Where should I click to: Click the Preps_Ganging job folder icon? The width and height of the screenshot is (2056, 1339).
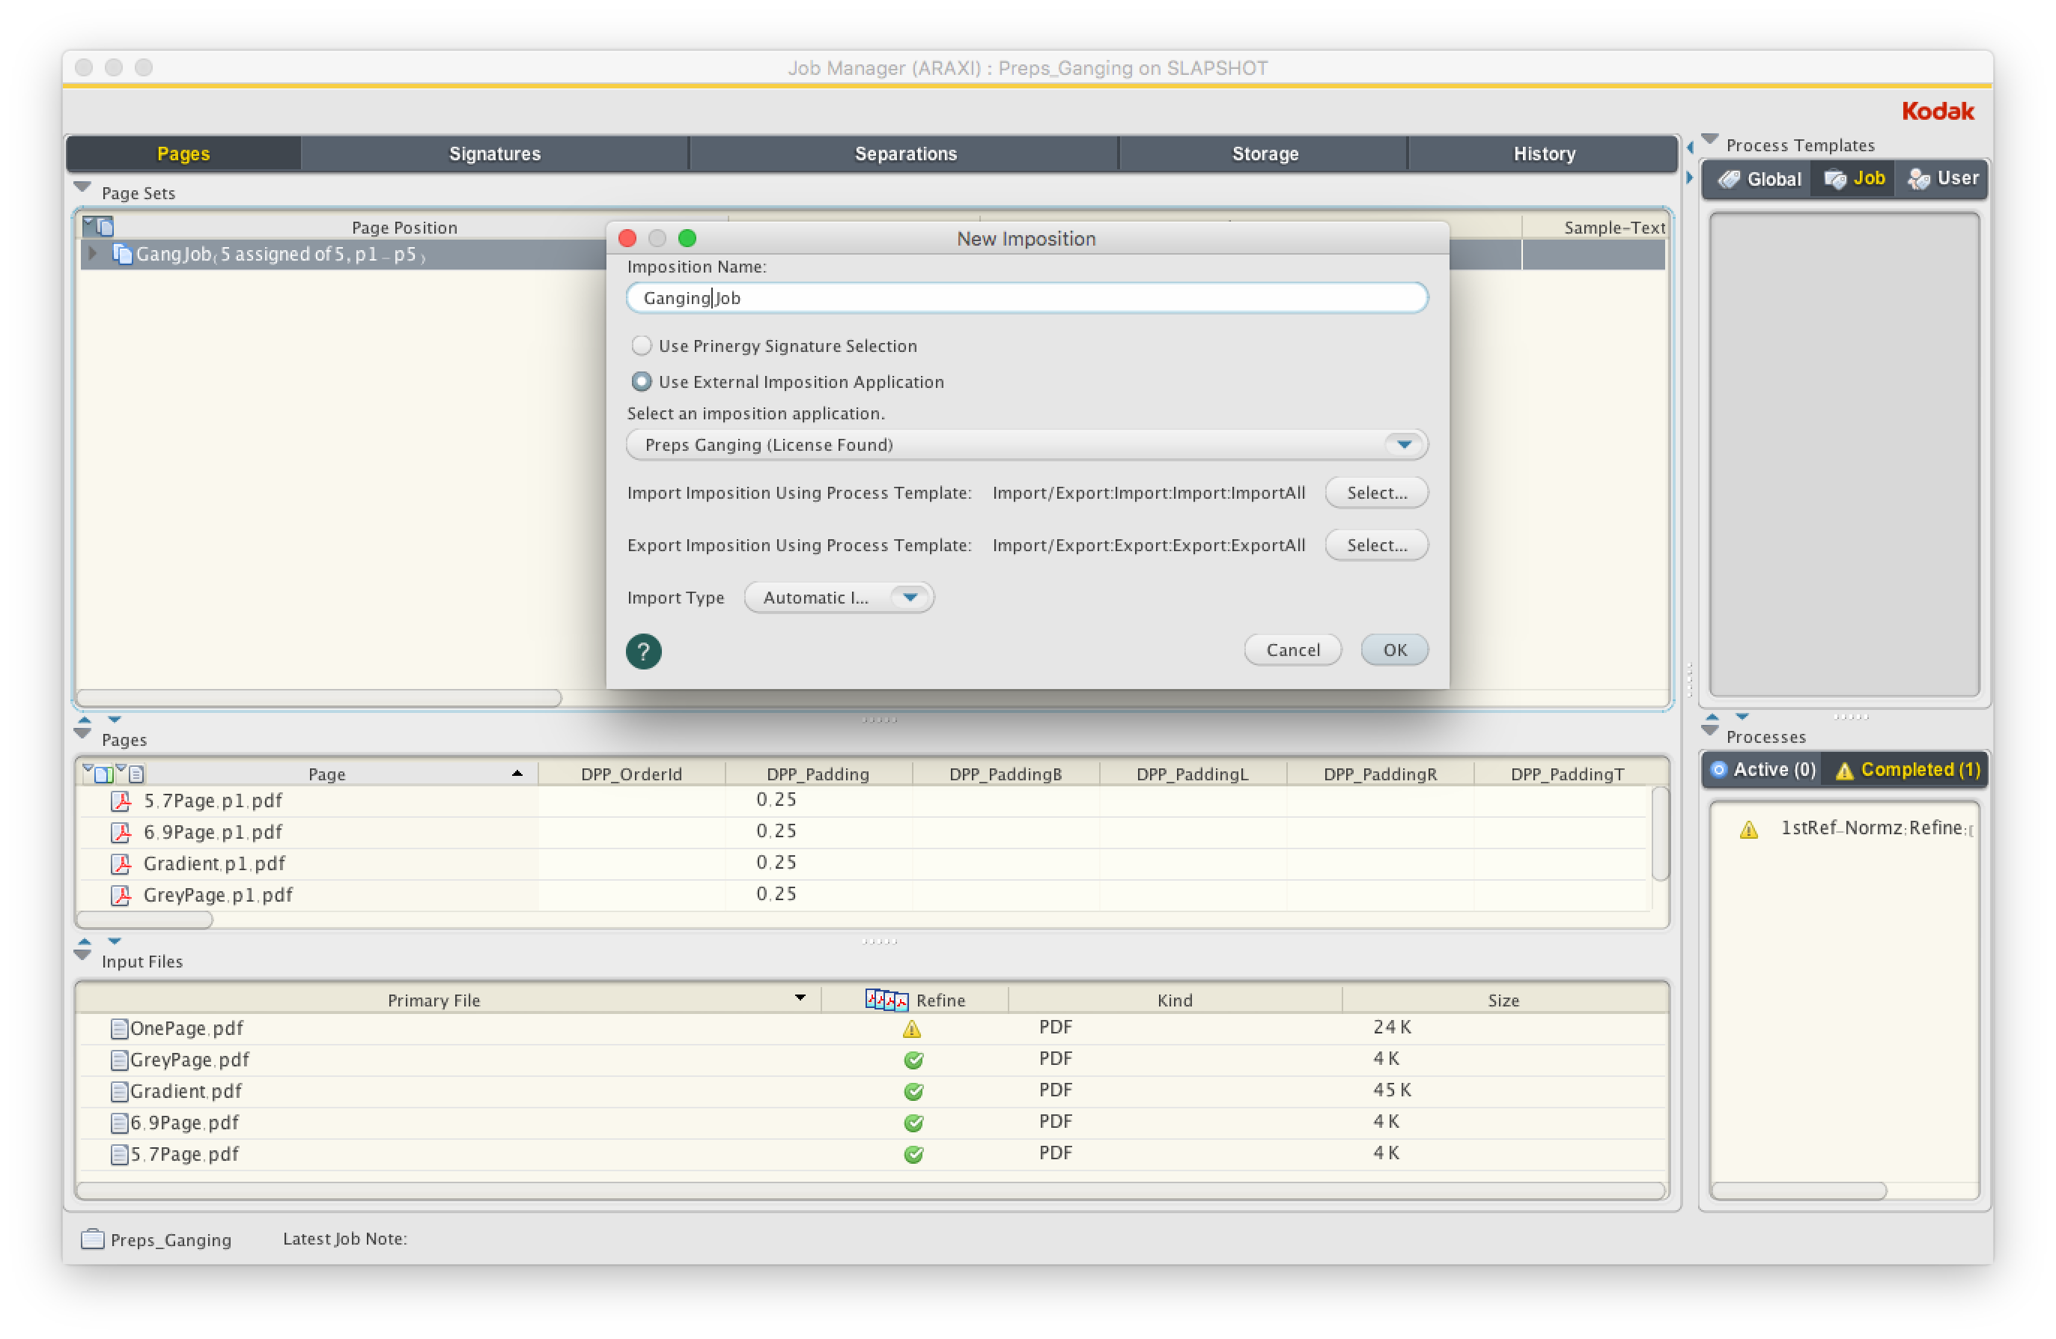click(x=92, y=1239)
